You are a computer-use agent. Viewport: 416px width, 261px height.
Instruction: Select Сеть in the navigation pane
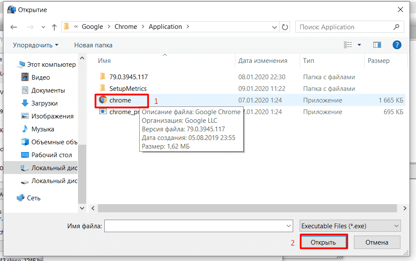point(34,198)
